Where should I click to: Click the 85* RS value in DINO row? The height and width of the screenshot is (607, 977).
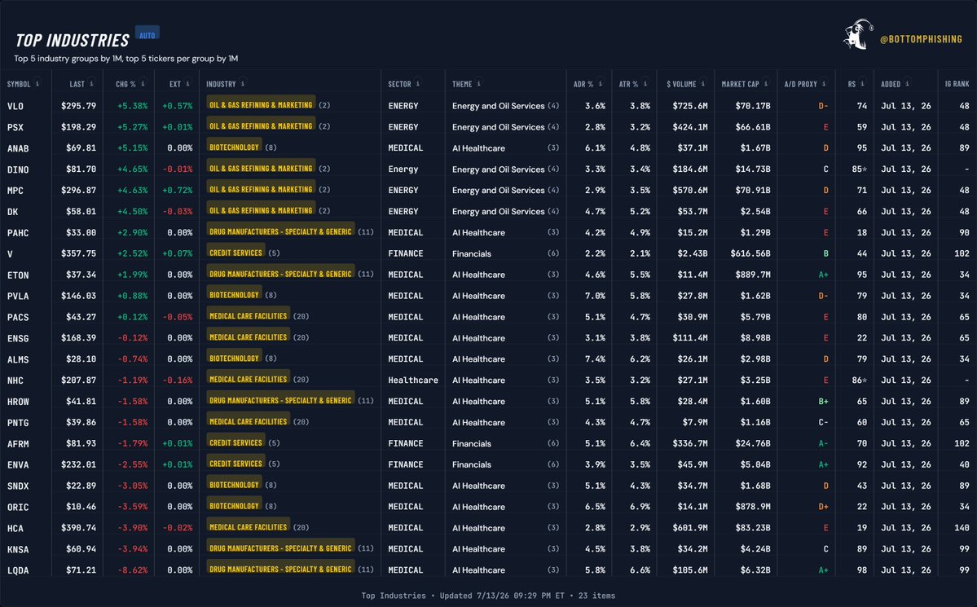coord(859,169)
